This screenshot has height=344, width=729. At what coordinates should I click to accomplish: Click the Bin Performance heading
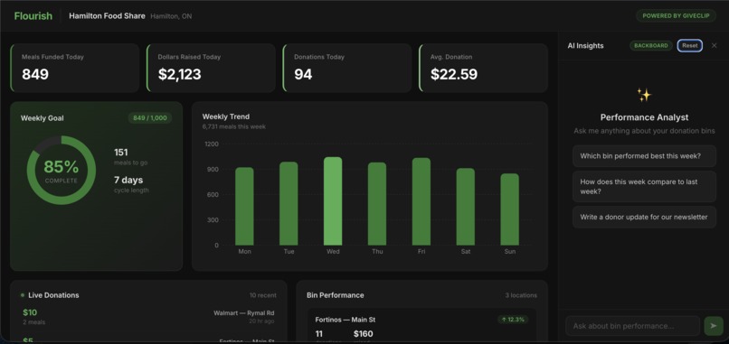(x=336, y=295)
